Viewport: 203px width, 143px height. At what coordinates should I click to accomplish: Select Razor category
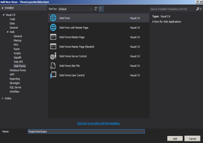pos(17,49)
